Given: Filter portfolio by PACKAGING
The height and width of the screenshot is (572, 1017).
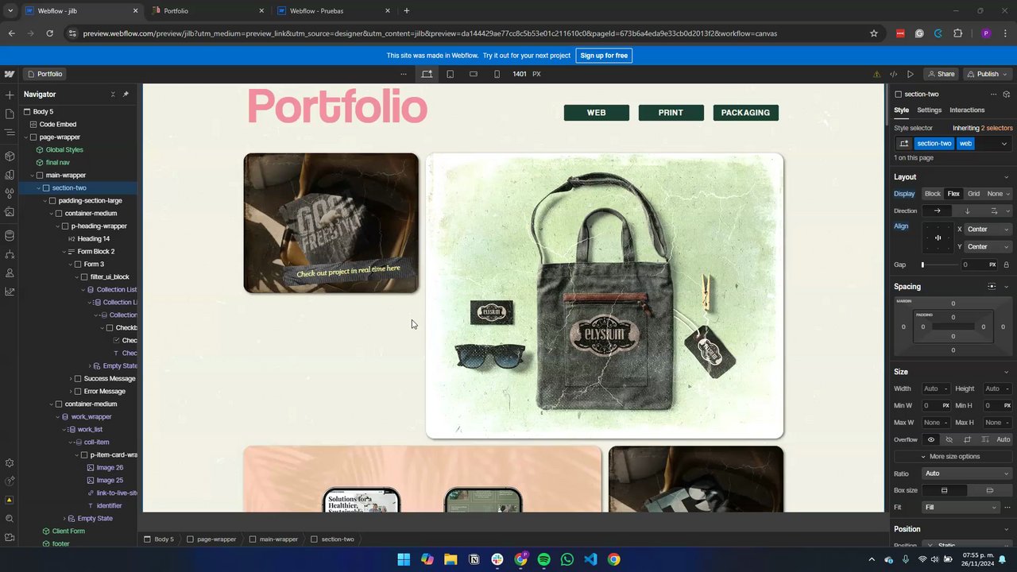Looking at the screenshot, I should (745, 113).
